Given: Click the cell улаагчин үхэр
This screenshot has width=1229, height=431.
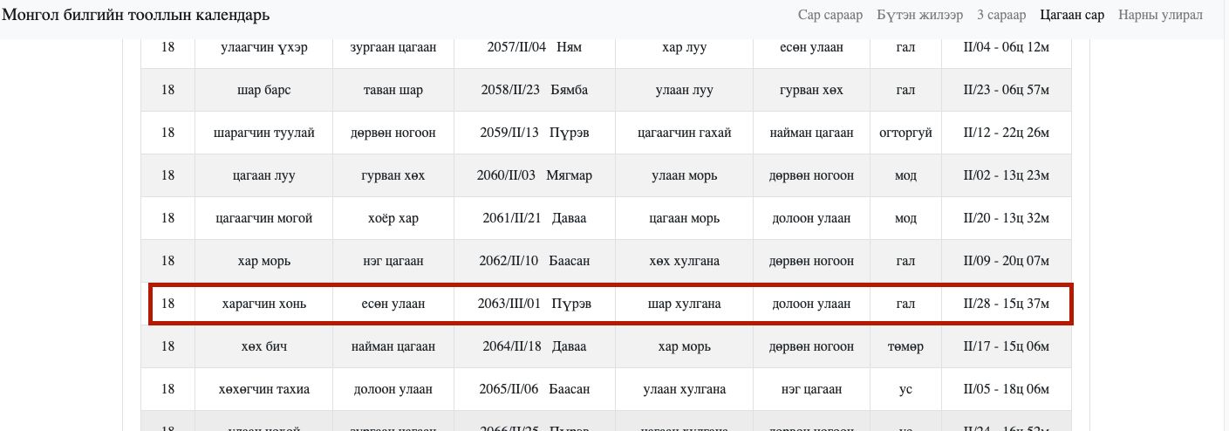Looking at the screenshot, I should tap(263, 47).
